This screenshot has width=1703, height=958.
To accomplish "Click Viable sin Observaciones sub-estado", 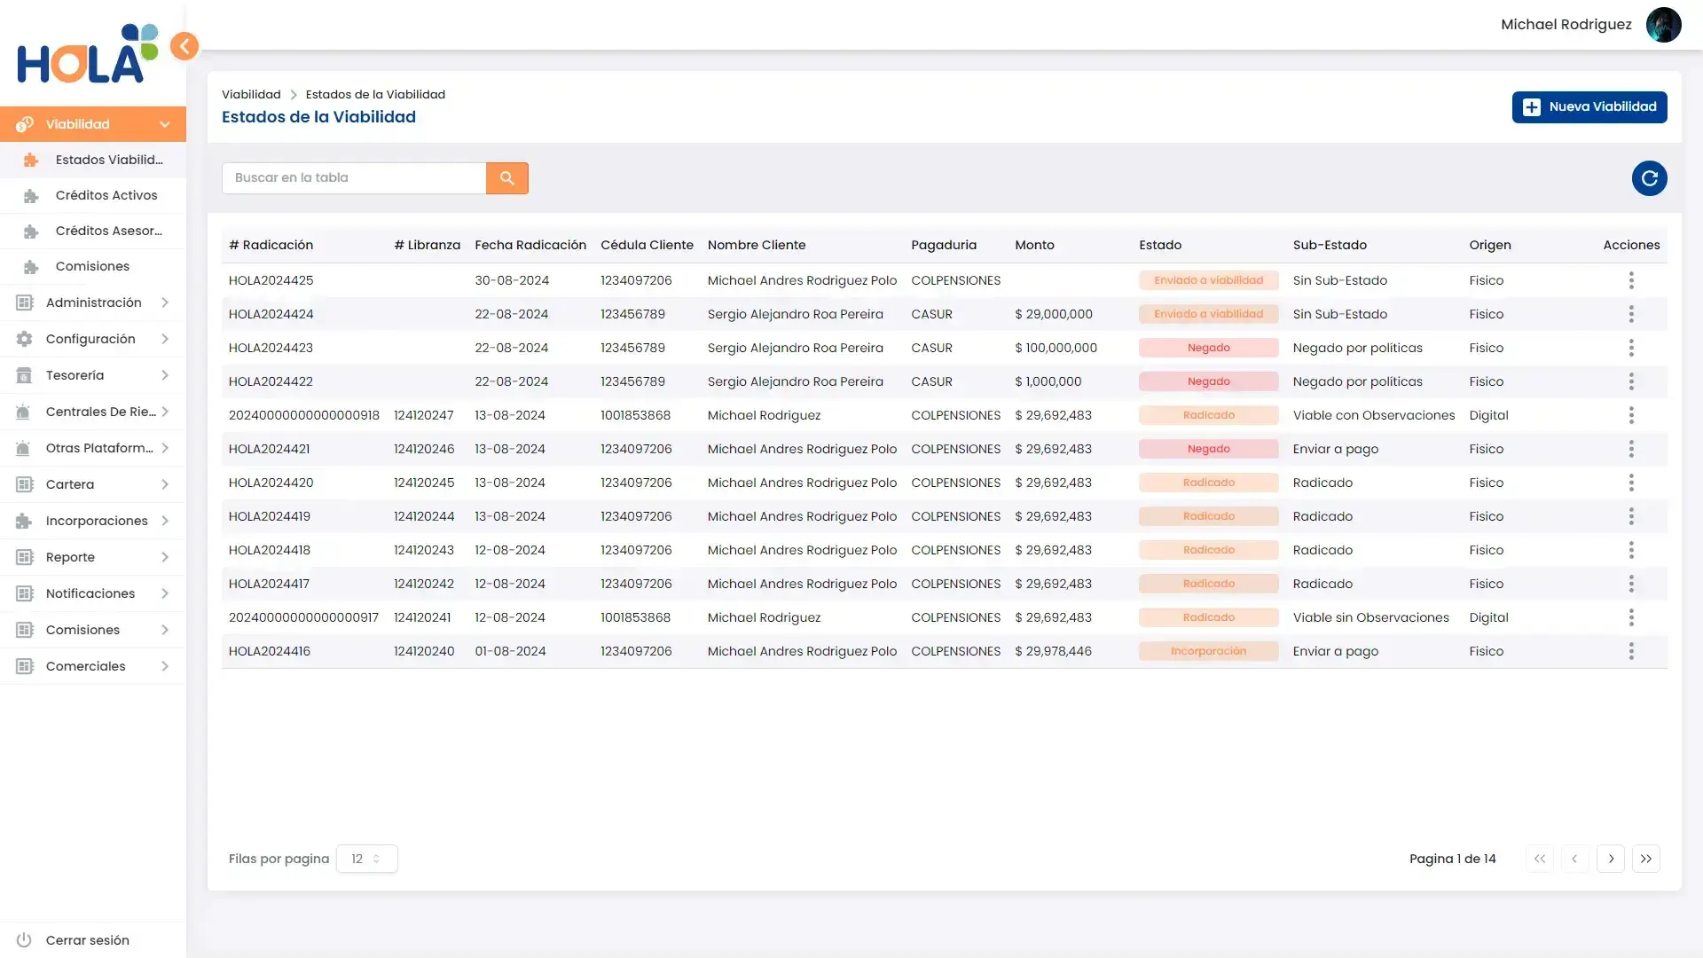I will coord(1371,617).
